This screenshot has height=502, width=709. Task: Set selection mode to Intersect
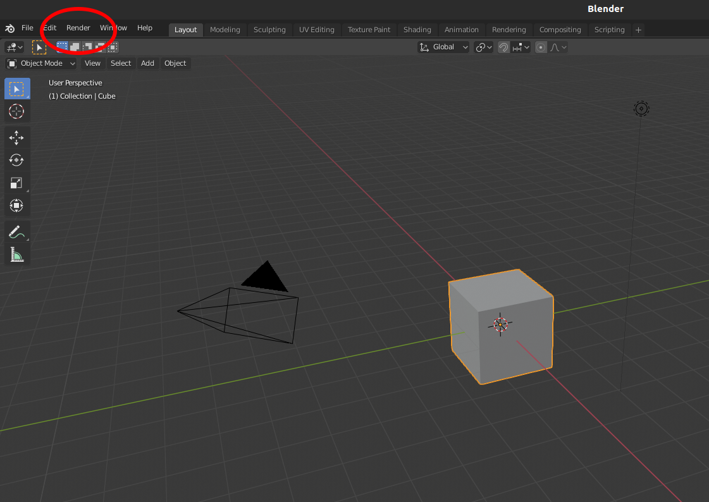point(113,47)
